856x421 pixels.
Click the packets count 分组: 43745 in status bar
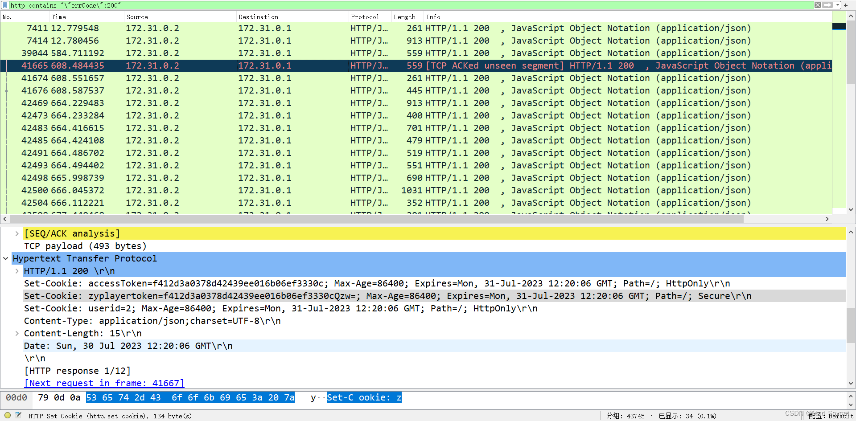click(x=625, y=416)
